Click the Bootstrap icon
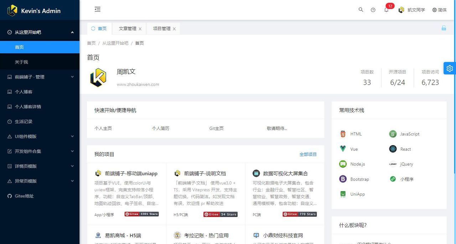 tap(342, 179)
